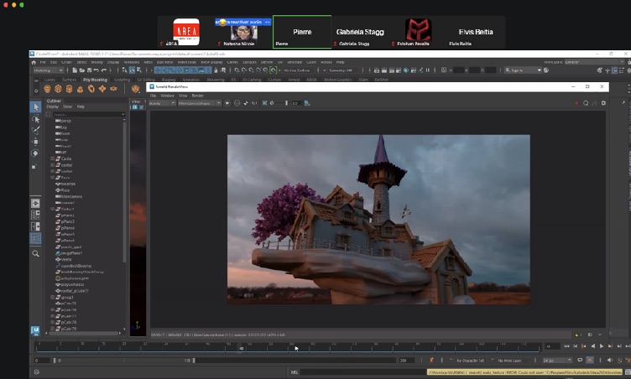This screenshot has width=631, height=379.
Task: Select the Rotate tool in the toolbox
Action: click(x=36, y=153)
